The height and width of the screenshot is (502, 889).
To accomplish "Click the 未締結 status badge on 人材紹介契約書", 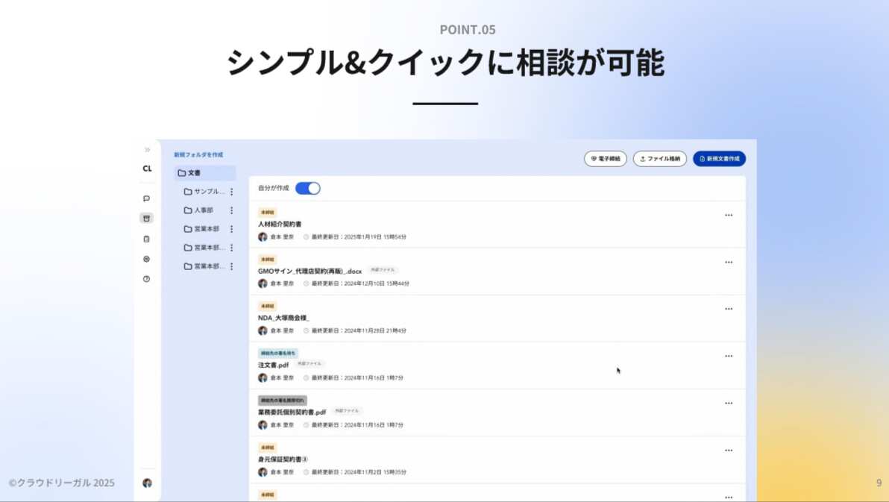I will pyautogui.click(x=267, y=211).
